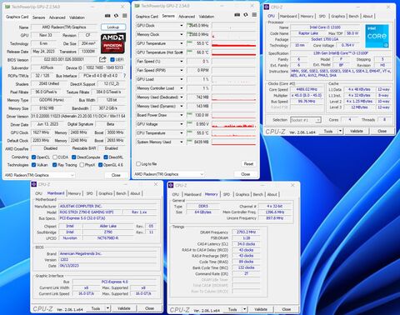Click the Tools button in CPU-Z CPU window
Viewport: 400px width, 315px height.
pyautogui.click(x=328, y=131)
